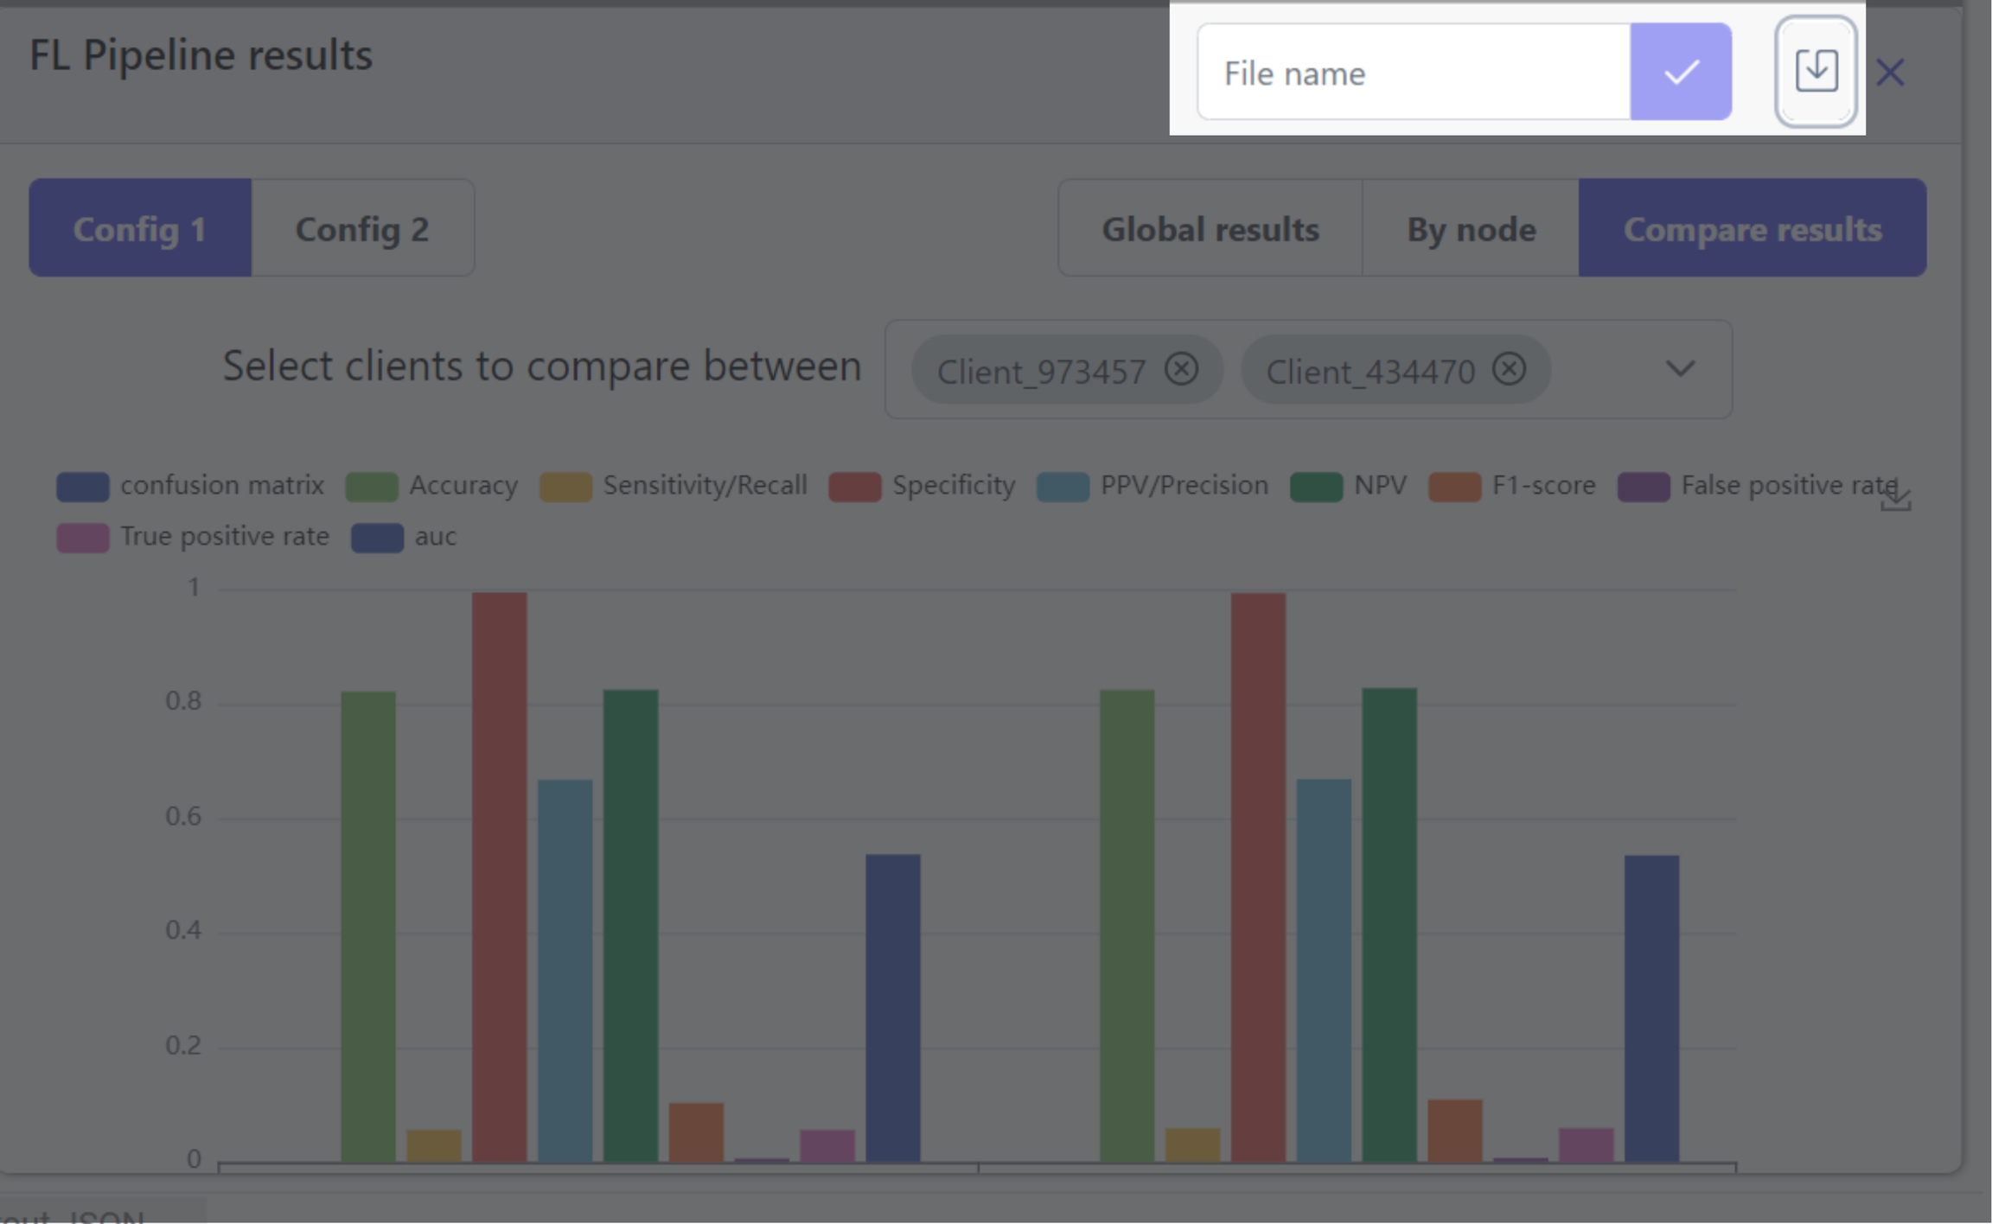1992x1224 pixels.
Task: Select Config 1 tab
Action: click(140, 229)
